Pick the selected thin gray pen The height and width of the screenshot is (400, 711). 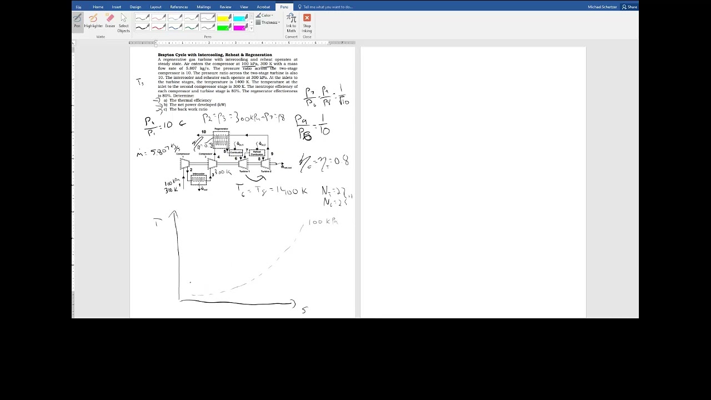pyautogui.click(x=208, y=18)
